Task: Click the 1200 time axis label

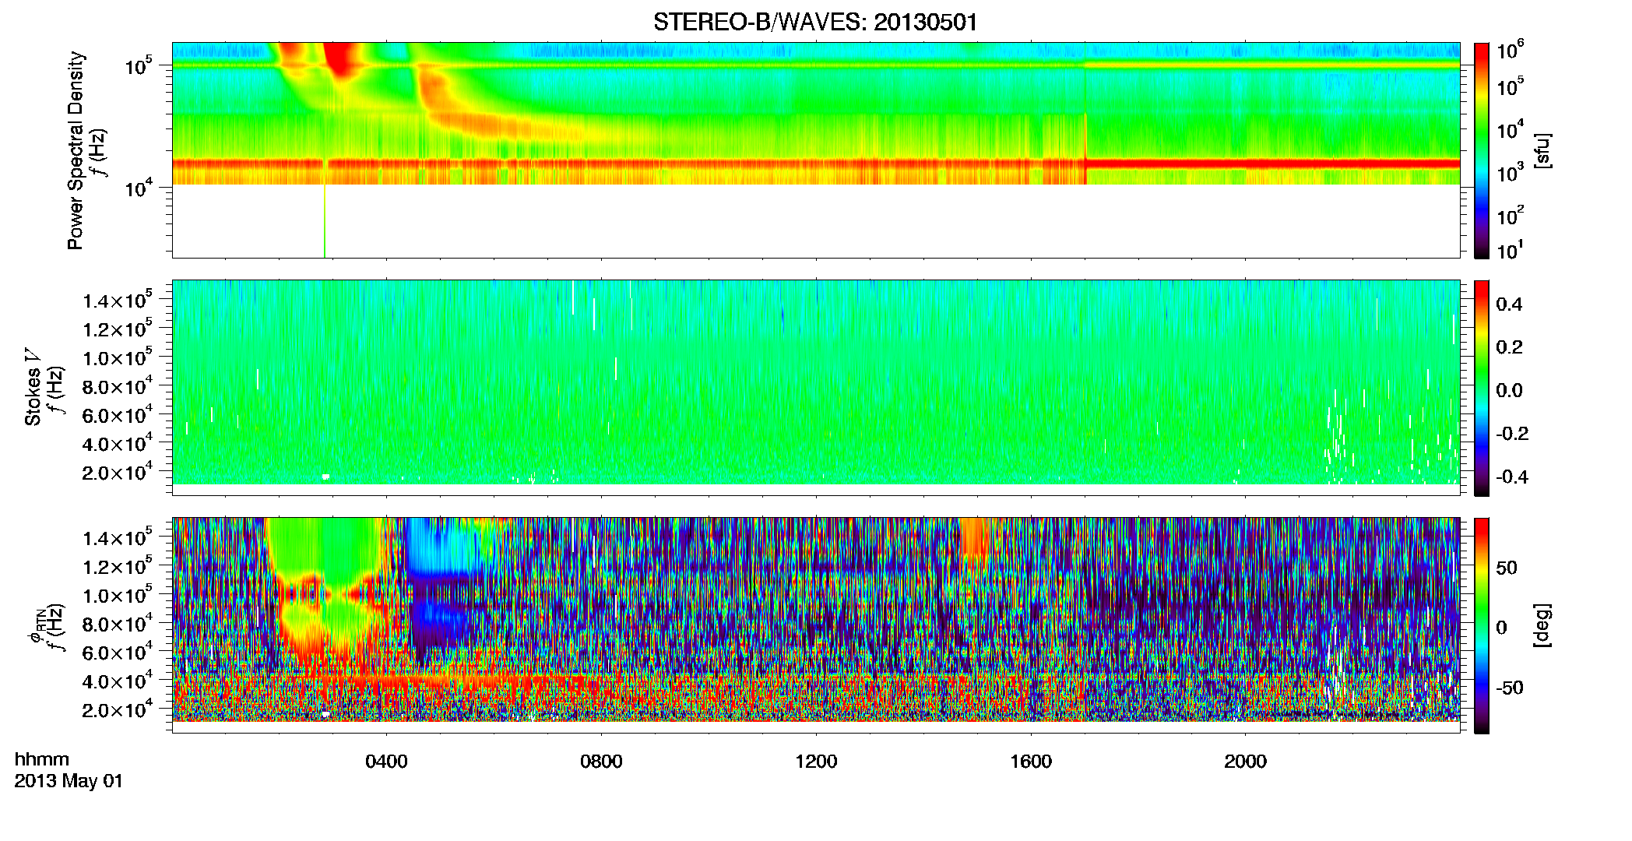Action: (816, 761)
